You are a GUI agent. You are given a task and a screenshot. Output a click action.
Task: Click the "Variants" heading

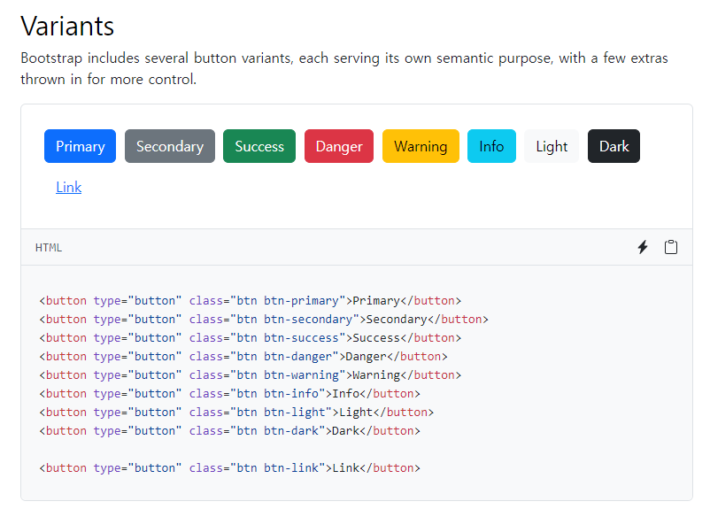(x=67, y=26)
